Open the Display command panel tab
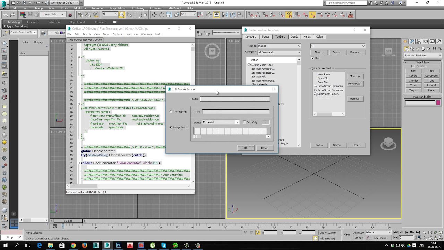The width and height of the screenshot is (444, 250). point(433,41)
